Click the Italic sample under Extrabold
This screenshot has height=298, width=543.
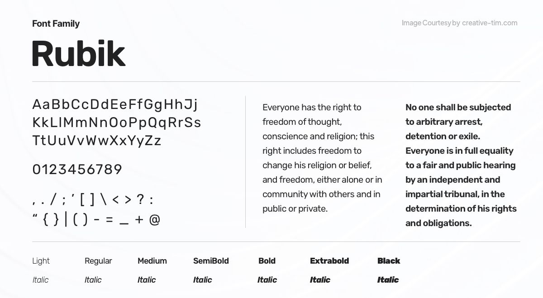click(x=320, y=280)
